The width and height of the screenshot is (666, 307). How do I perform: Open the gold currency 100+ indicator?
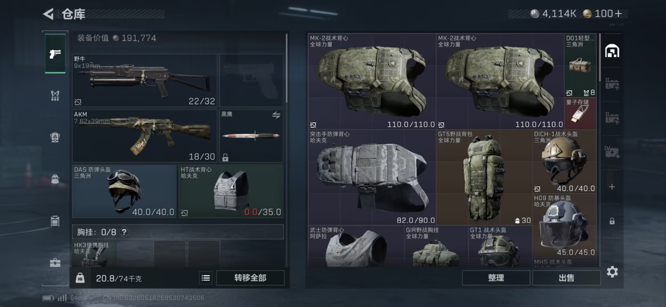pos(603,14)
